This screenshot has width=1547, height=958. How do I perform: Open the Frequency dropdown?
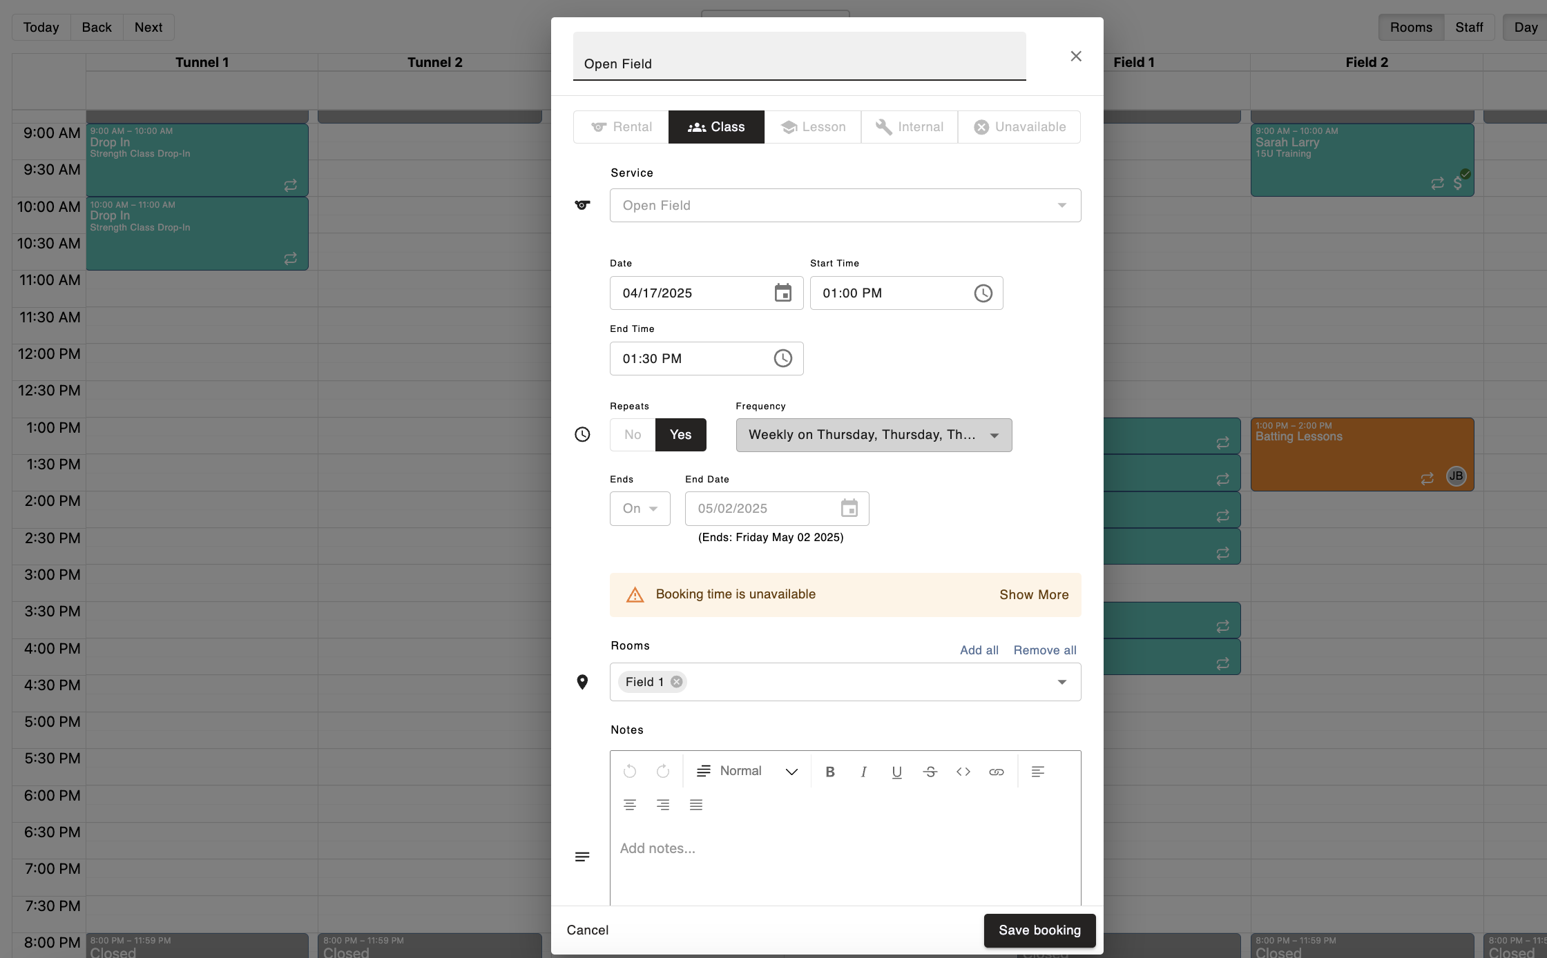874,435
